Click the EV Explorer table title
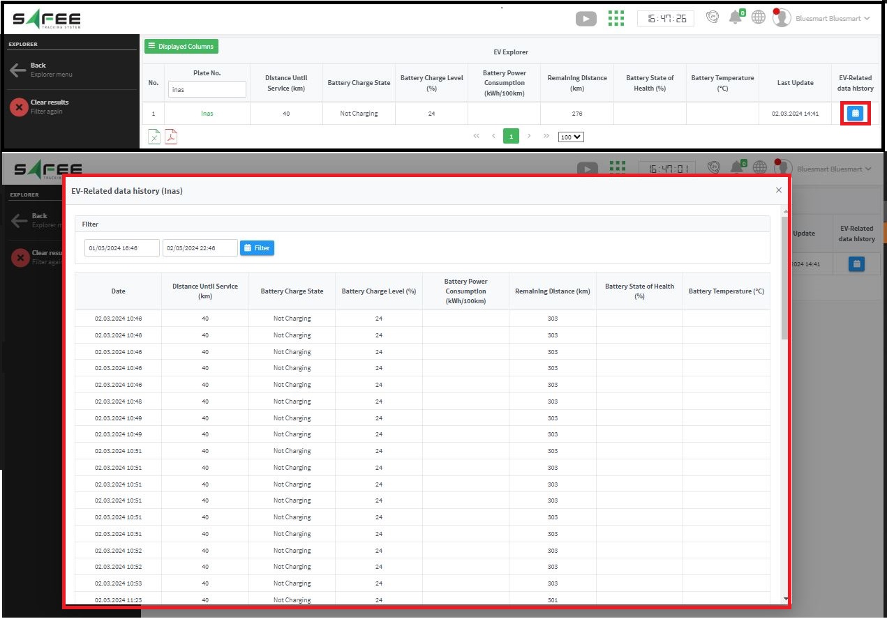Screen dimensions: 887x619 pyautogui.click(x=511, y=52)
